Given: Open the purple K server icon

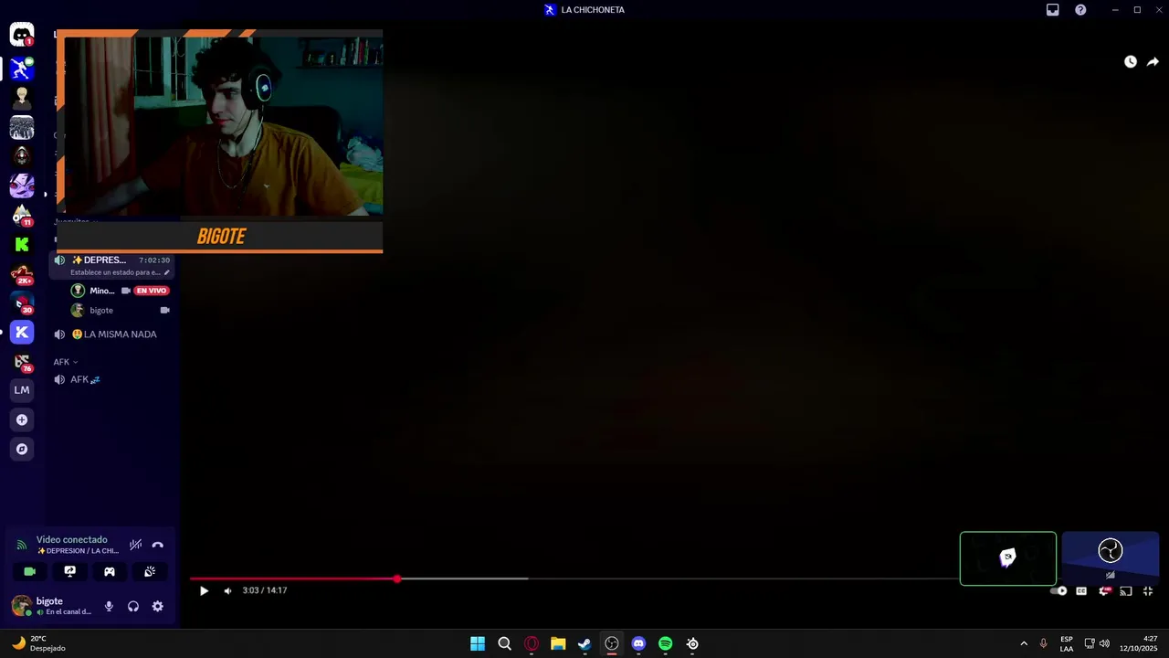Looking at the screenshot, I should [22, 332].
